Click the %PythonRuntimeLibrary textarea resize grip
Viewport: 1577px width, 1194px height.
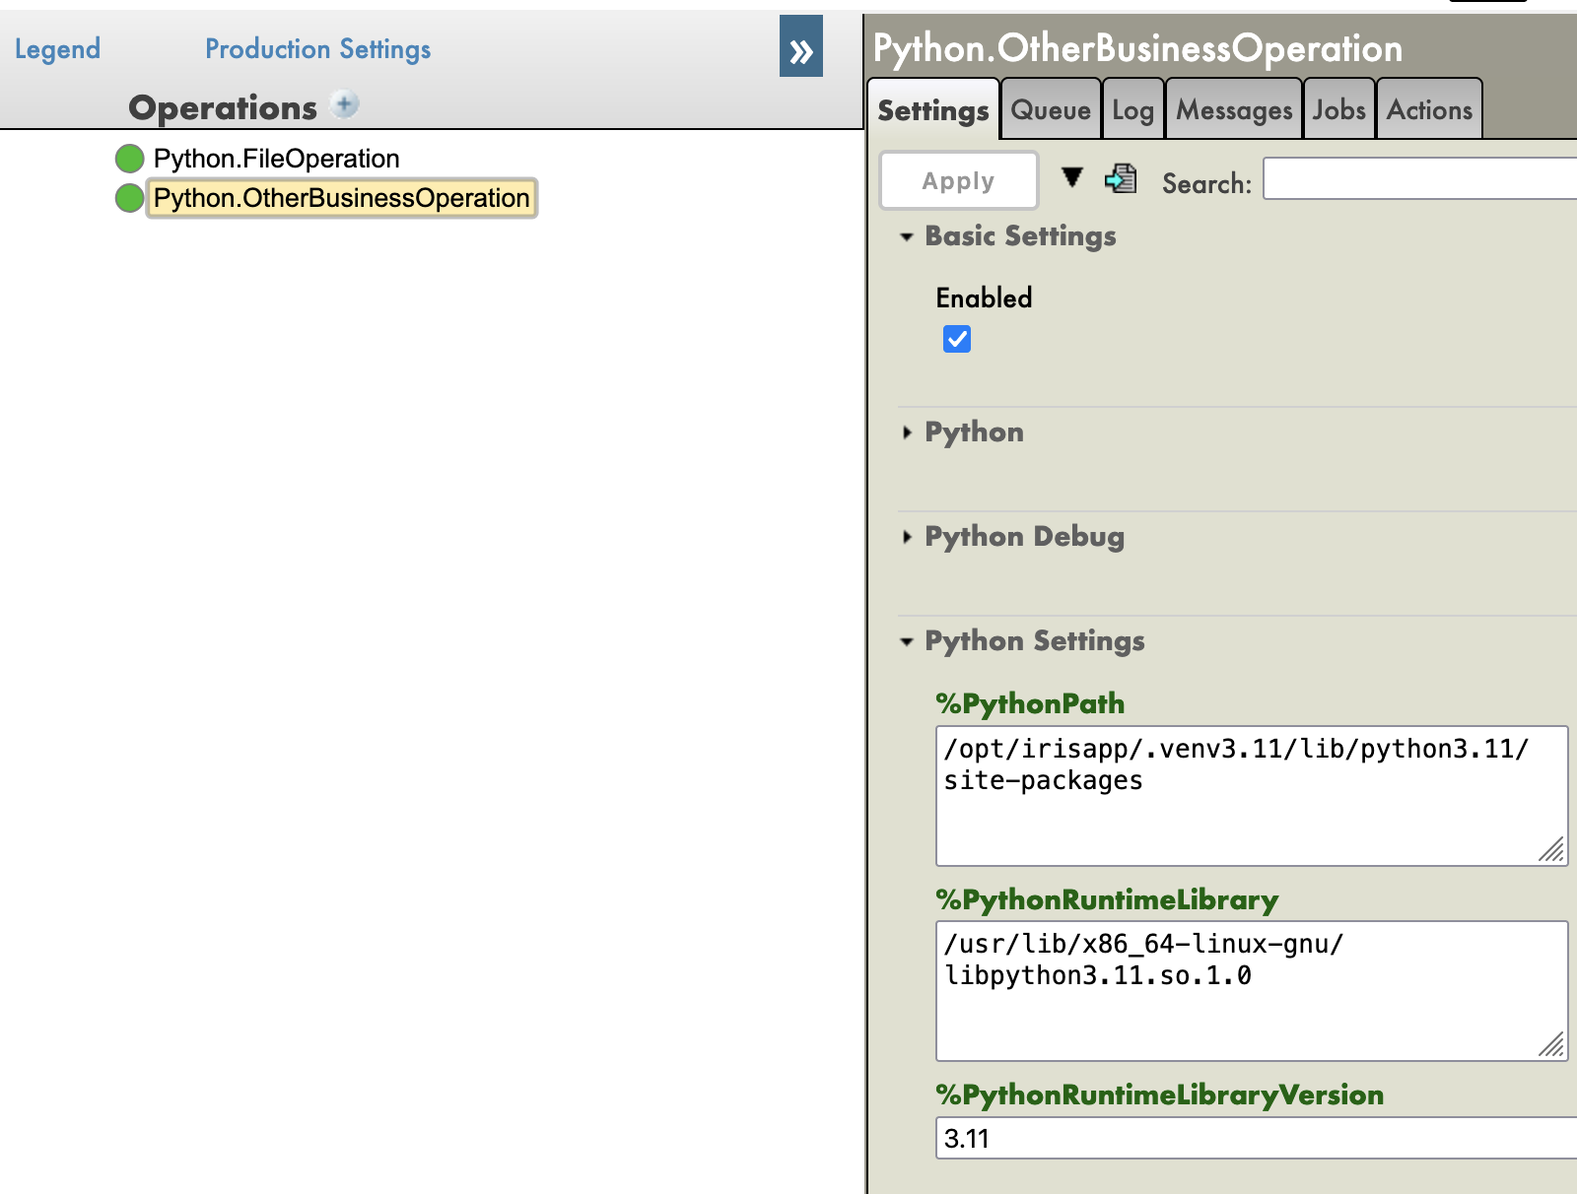click(x=1552, y=1045)
